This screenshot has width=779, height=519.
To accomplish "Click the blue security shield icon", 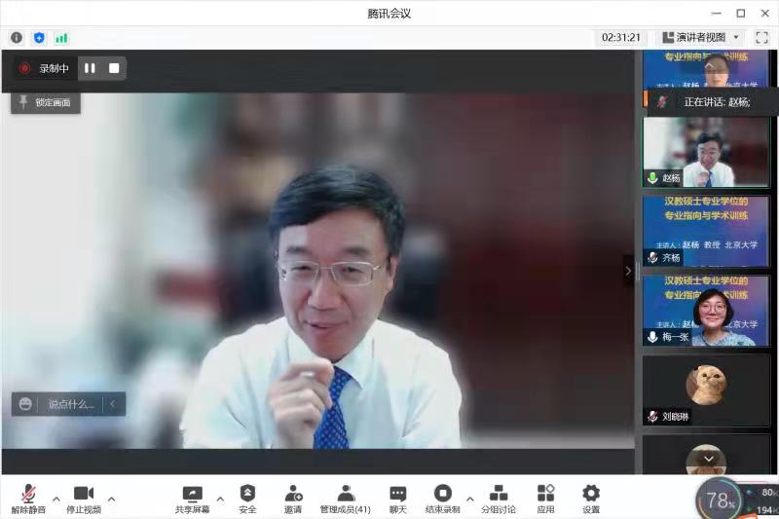I will tap(39, 37).
